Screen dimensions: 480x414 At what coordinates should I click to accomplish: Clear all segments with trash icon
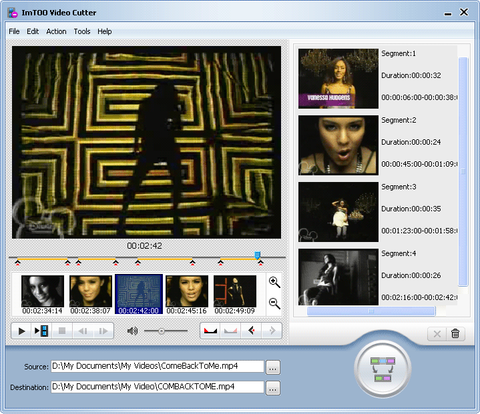tap(455, 334)
